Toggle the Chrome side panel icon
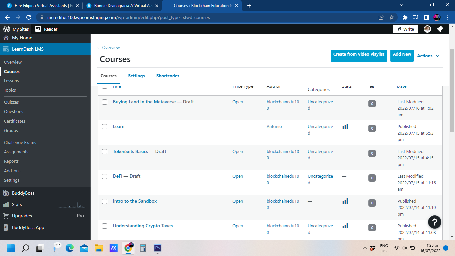455x256 pixels. click(426, 17)
